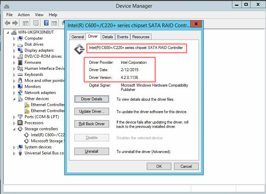
Task: Open the Action menu
Action: point(24,15)
